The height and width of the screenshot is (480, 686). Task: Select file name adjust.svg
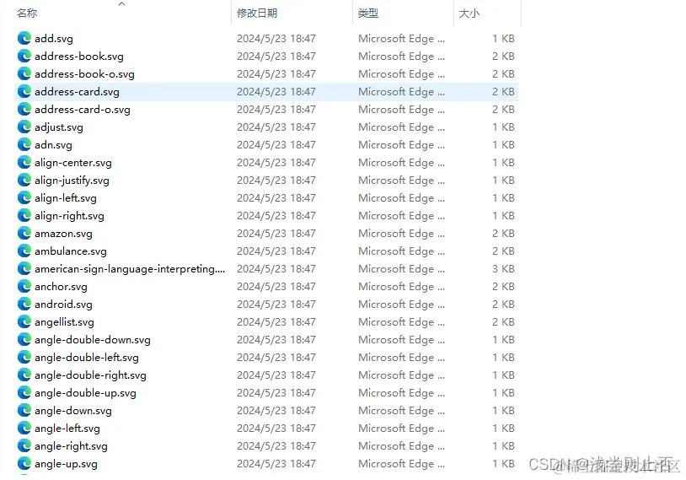59,127
